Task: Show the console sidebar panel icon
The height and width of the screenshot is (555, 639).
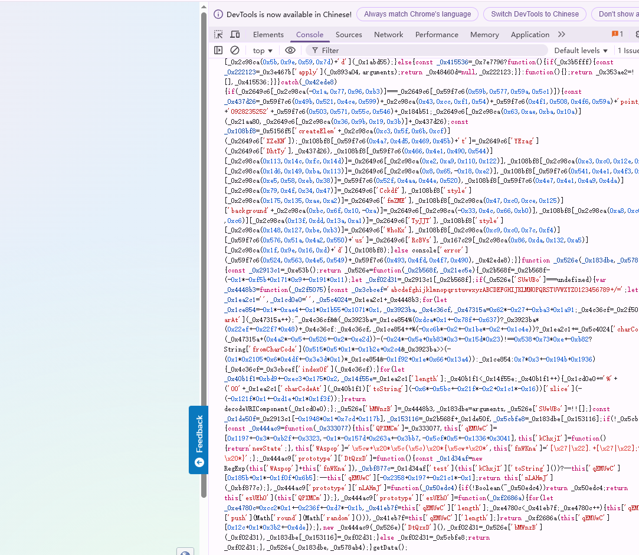Action: (218, 50)
